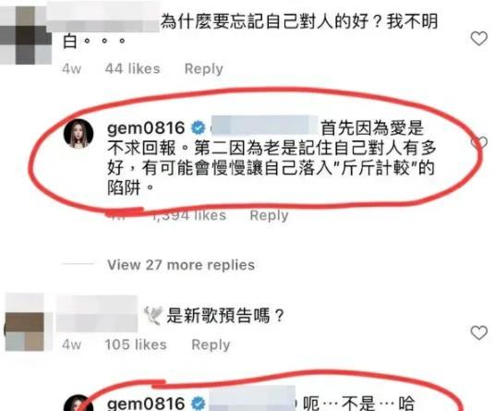Viewport: 494px width, 411px height.
Task: Open the blurred avatar of first commenter
Action: (x=26, y=35)
